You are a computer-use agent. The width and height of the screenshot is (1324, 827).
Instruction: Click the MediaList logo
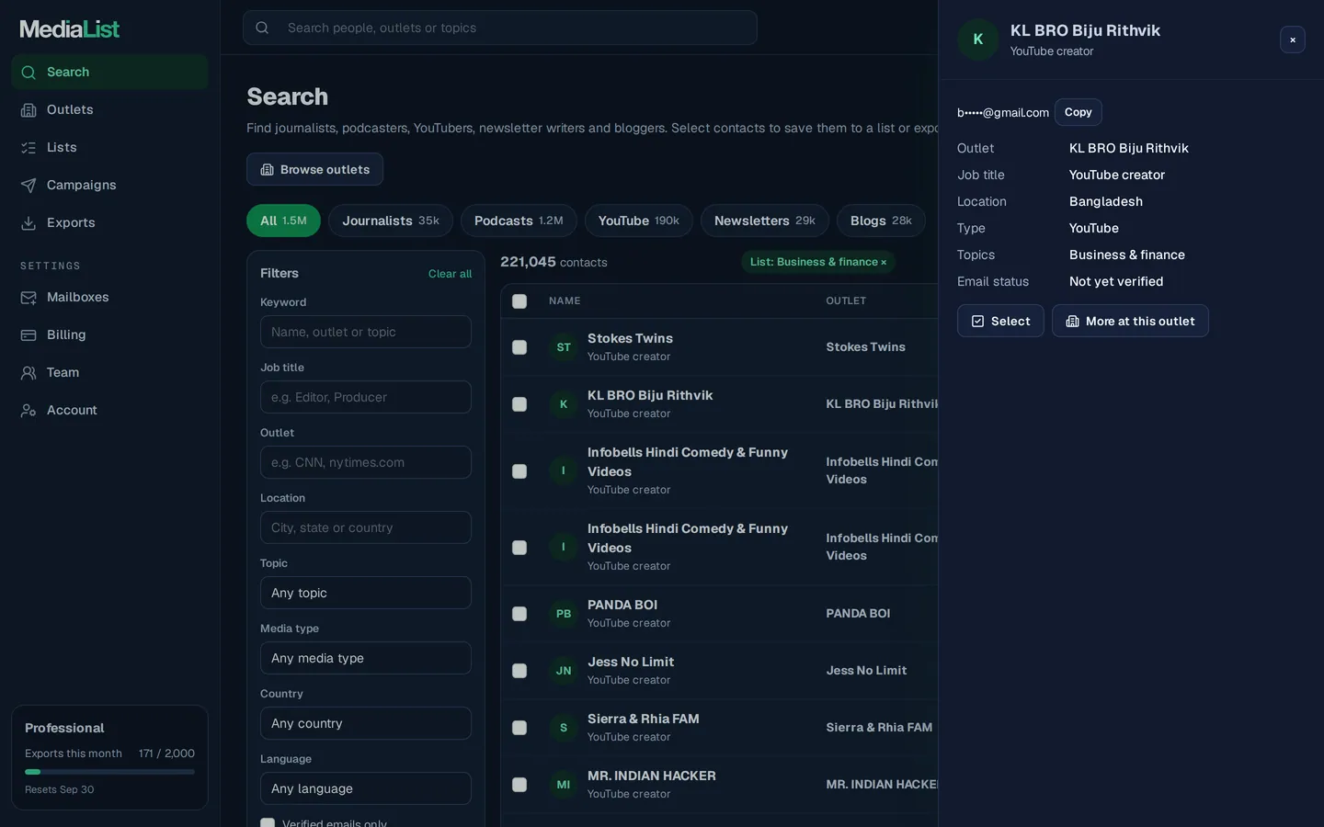(70, 29)
